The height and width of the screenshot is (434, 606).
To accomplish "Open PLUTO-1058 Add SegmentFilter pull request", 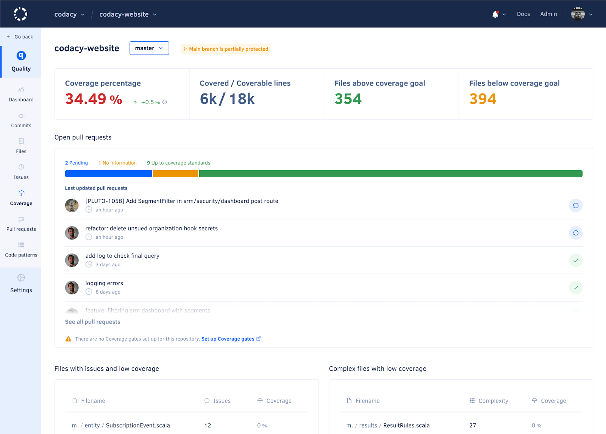I will tap(182, 201).
